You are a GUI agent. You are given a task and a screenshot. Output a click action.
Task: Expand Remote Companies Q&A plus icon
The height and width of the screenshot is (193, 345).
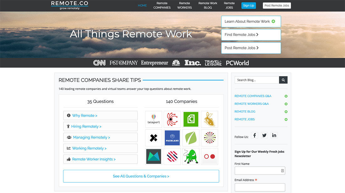286,96
